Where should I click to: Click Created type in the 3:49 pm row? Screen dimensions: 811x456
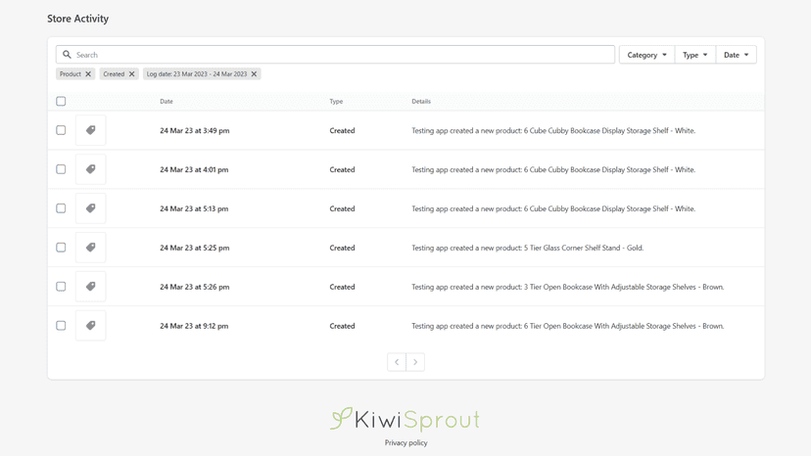(342, 131)
